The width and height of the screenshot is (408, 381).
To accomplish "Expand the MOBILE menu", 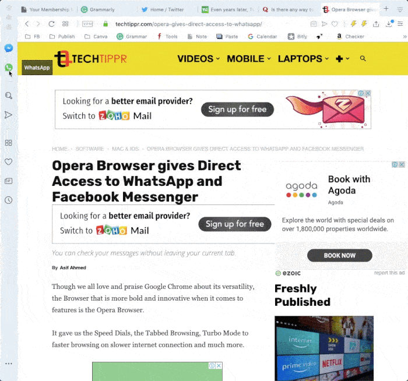I will click(249, 59).
